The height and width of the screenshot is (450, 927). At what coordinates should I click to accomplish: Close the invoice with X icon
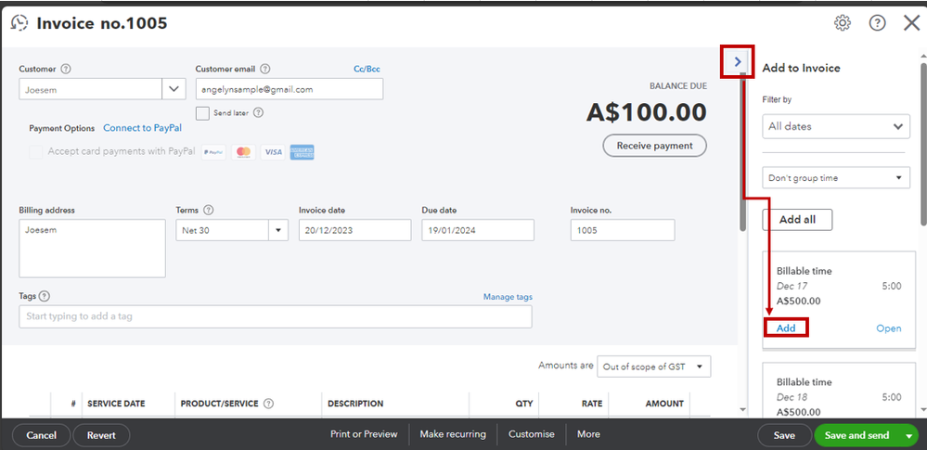911,23
